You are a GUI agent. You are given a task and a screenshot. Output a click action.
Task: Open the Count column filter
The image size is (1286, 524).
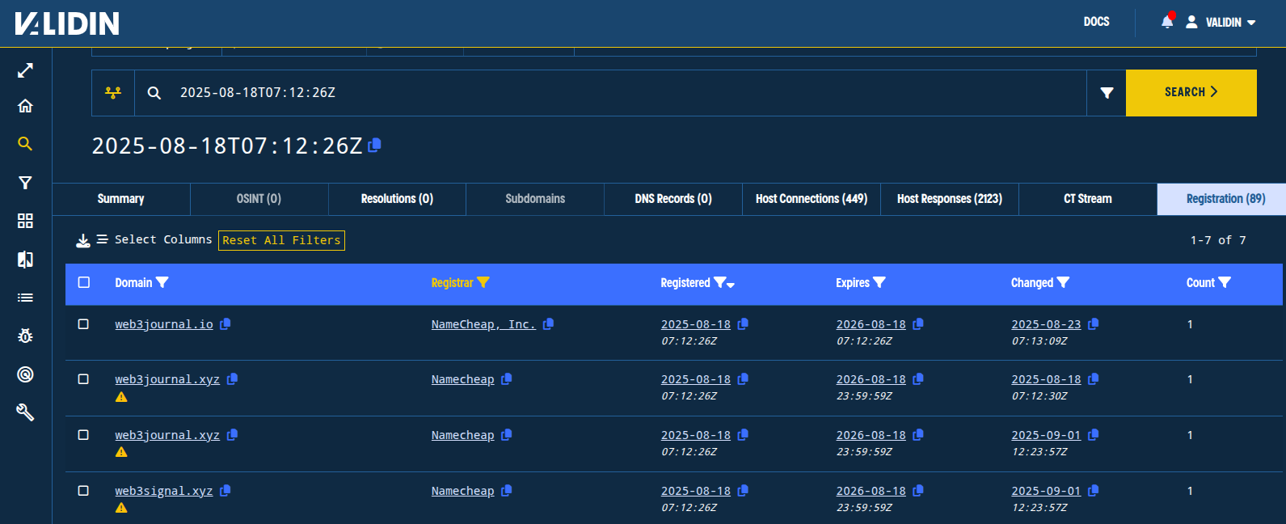pyautogui.click(x=1225, y=282)
